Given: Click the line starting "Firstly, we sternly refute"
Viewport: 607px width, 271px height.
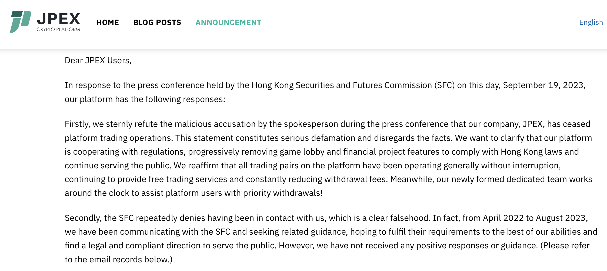Looking at the screenshot, I should (328, 124).
